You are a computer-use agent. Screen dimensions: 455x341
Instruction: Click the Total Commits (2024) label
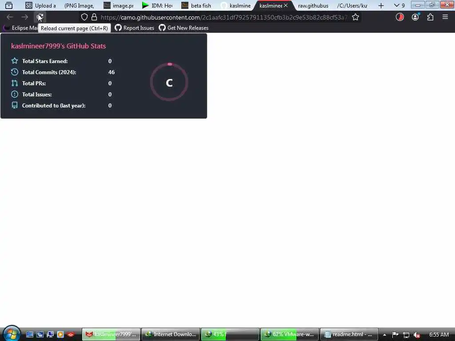[49, 72]
